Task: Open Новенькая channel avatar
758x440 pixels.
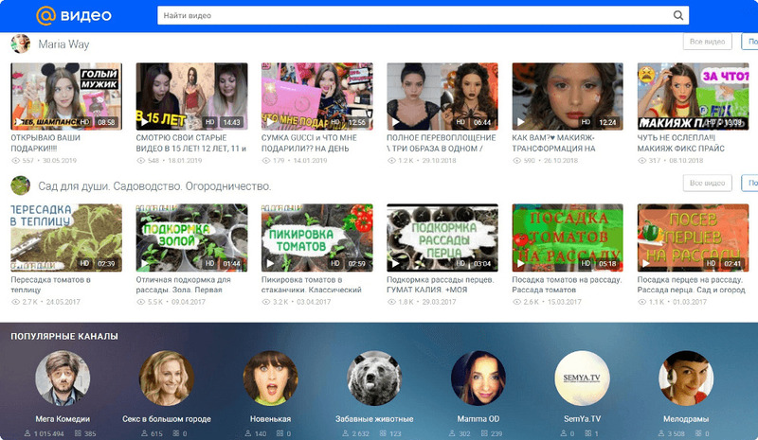Action: 270,378
